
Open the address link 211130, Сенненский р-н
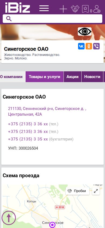(47, 111)
